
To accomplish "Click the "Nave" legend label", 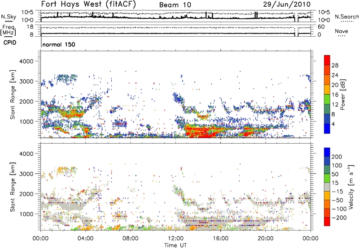I will [341, 31].
